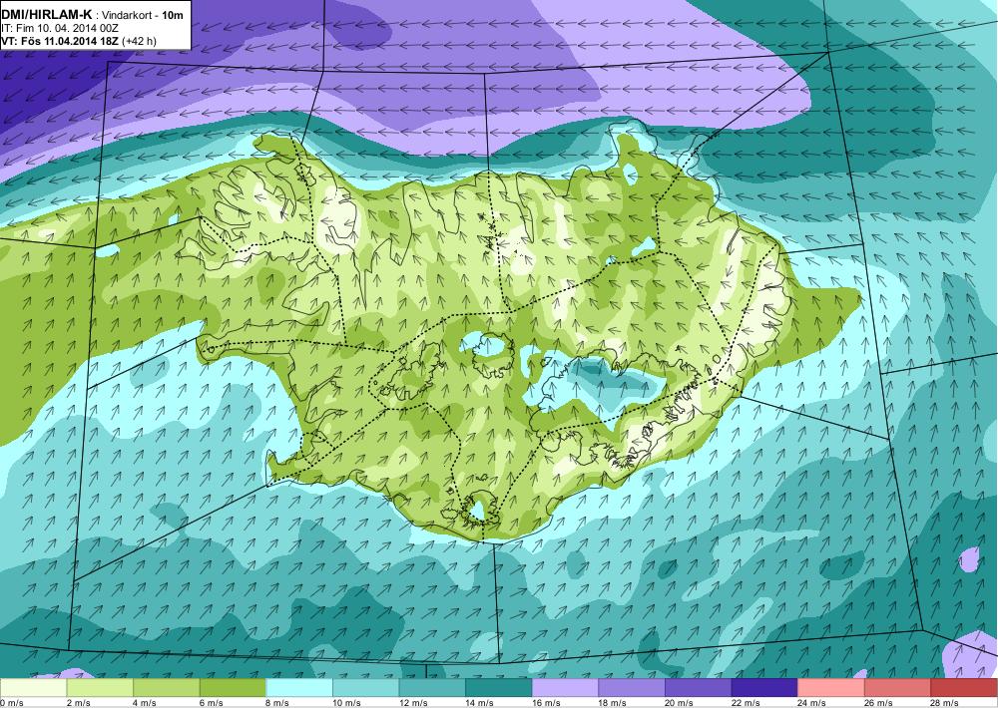Image resolution: width=998 pixels, height=708 pixels.
Task: Pick the legend swatch between 22 and 24 m/s
Action: [x=764, y=688]
